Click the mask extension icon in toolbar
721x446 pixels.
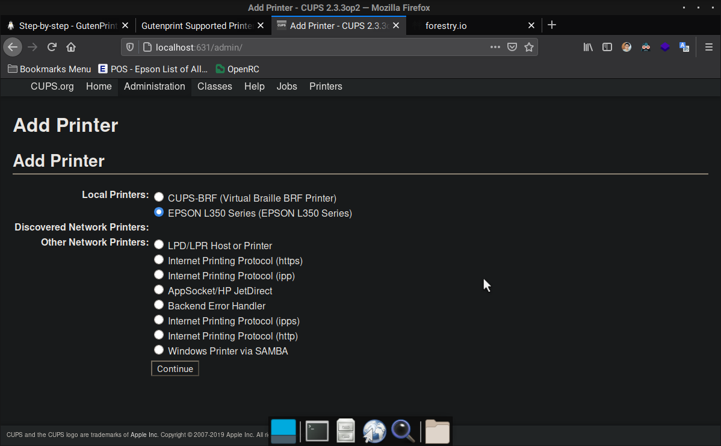click(x=646, y=47)
